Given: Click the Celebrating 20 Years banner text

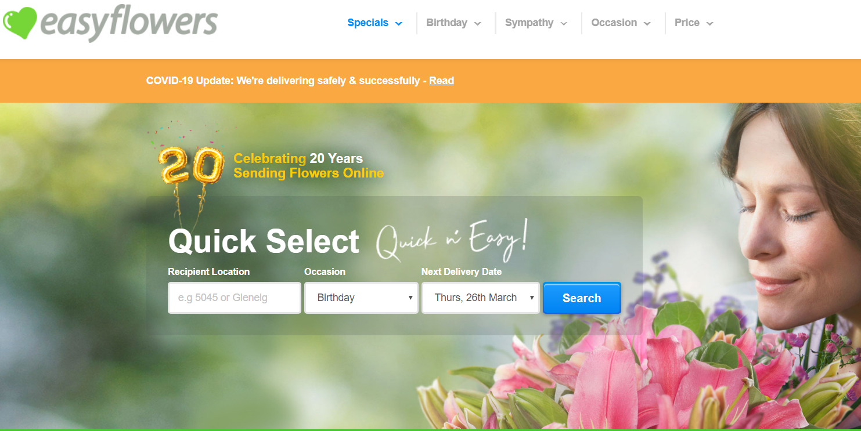Looking at the screenshot, I should 308,166.
